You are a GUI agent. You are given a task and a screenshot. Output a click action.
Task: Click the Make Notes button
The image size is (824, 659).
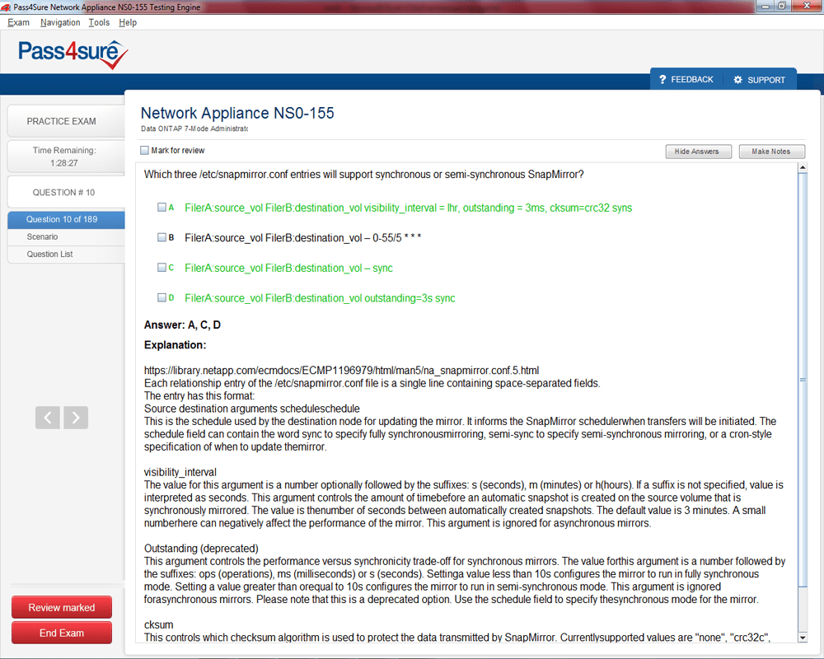click(771, 152)
